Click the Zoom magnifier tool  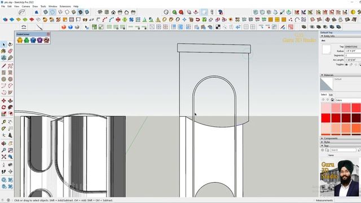(x=4, y=150)
